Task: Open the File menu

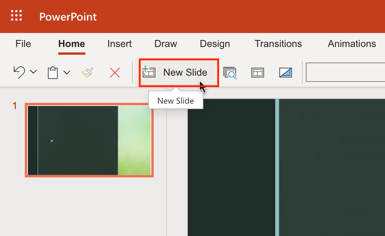Action: pyautogui.click(x=23, y=44)
